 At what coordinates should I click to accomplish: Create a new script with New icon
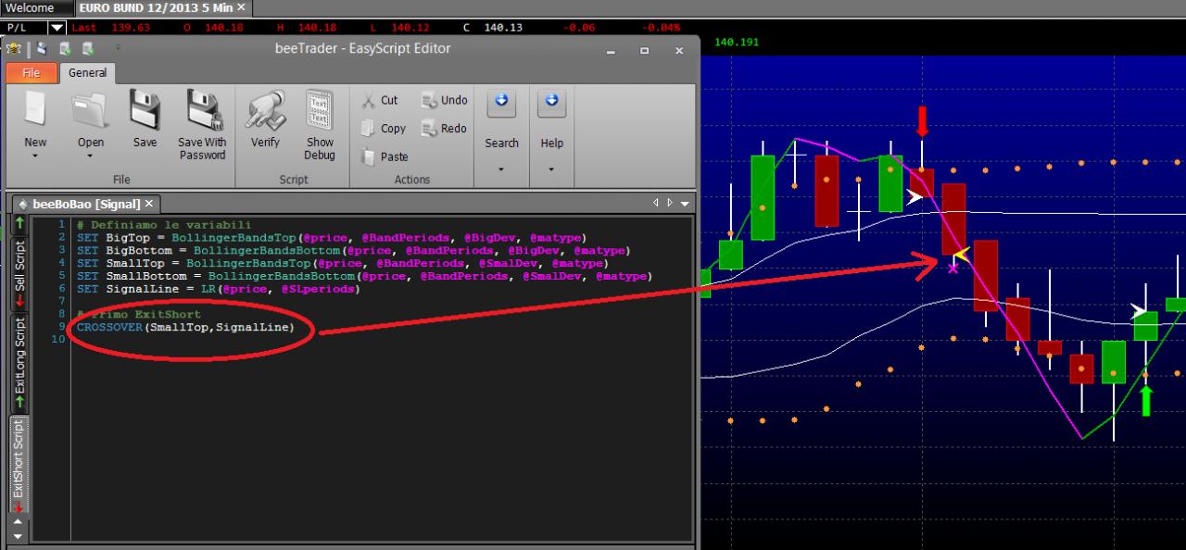pos(35,110)
